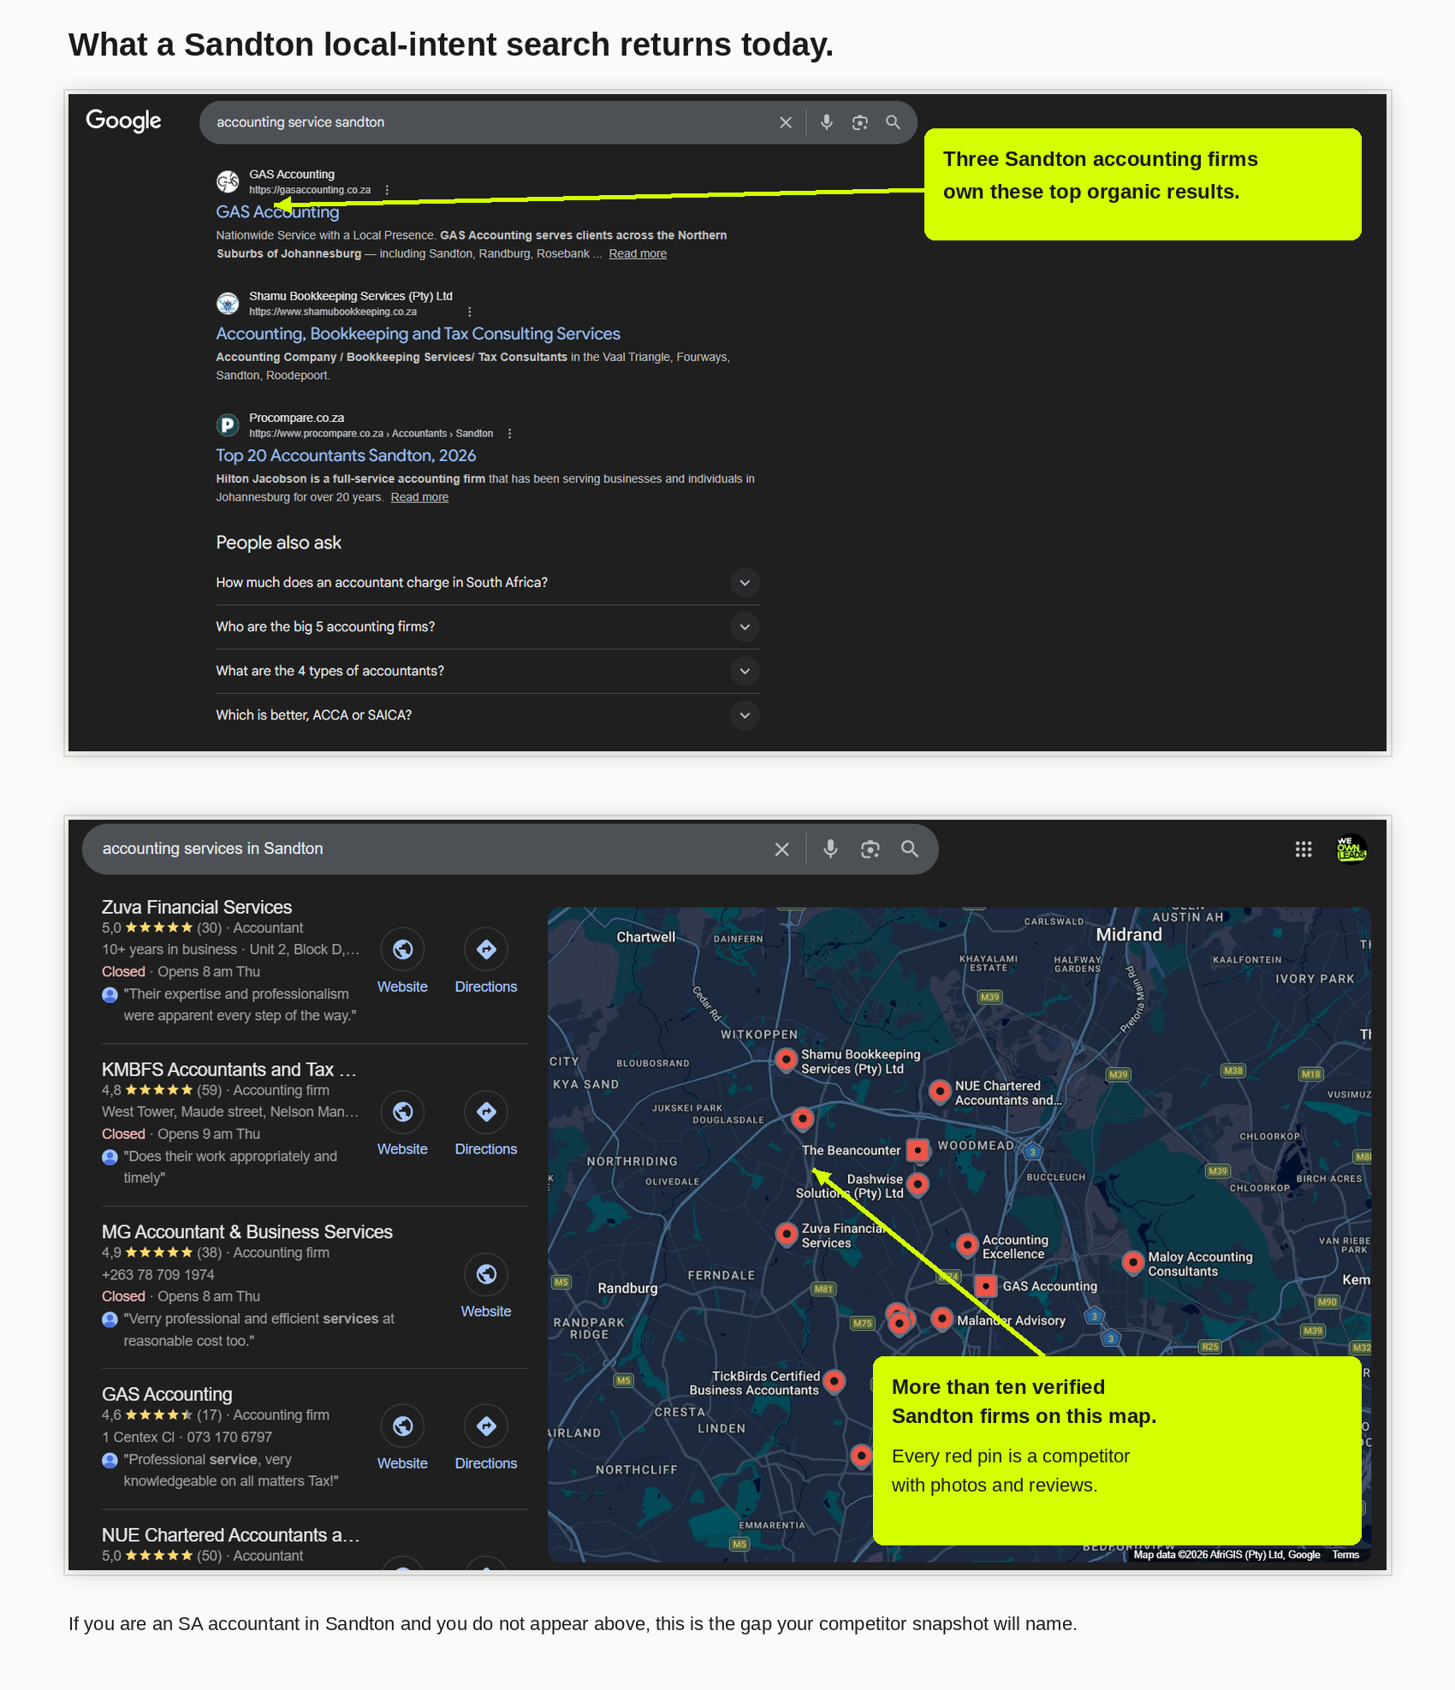Screen dimensions: 1455x1690
Task: Click 'Read more' under the Hilton Jacobson snippet
Action: (419, 497)
